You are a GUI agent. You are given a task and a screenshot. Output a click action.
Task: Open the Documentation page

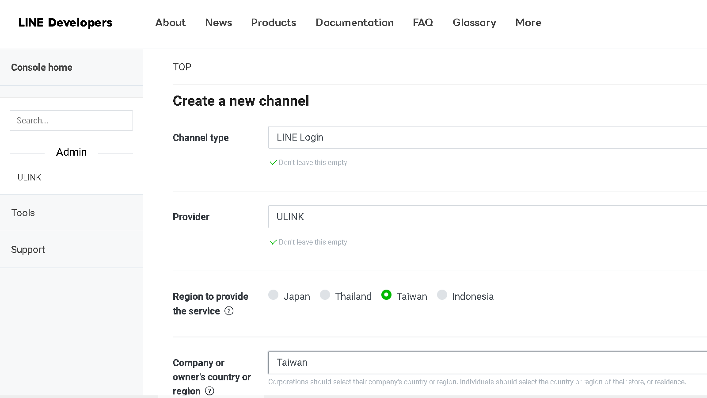coord(354,23)
